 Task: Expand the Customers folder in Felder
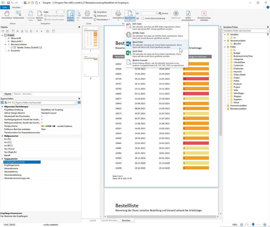[x=228, y=66]
